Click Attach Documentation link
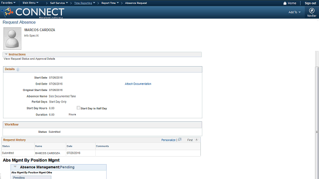Image resolution: width=319 pixels, height=179 pixels. pos(138,84)
